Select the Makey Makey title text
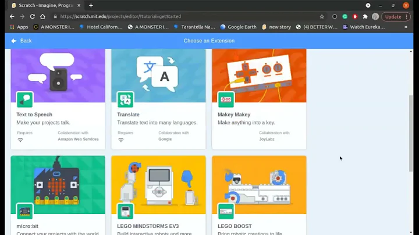 pyautogui.click(x=234, y=115)
